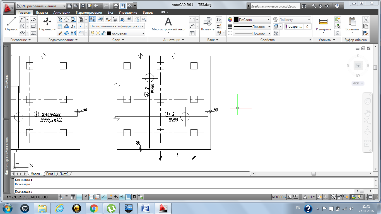Select the Отрезок line tool
381x214 pixels.
pos(11,24)
